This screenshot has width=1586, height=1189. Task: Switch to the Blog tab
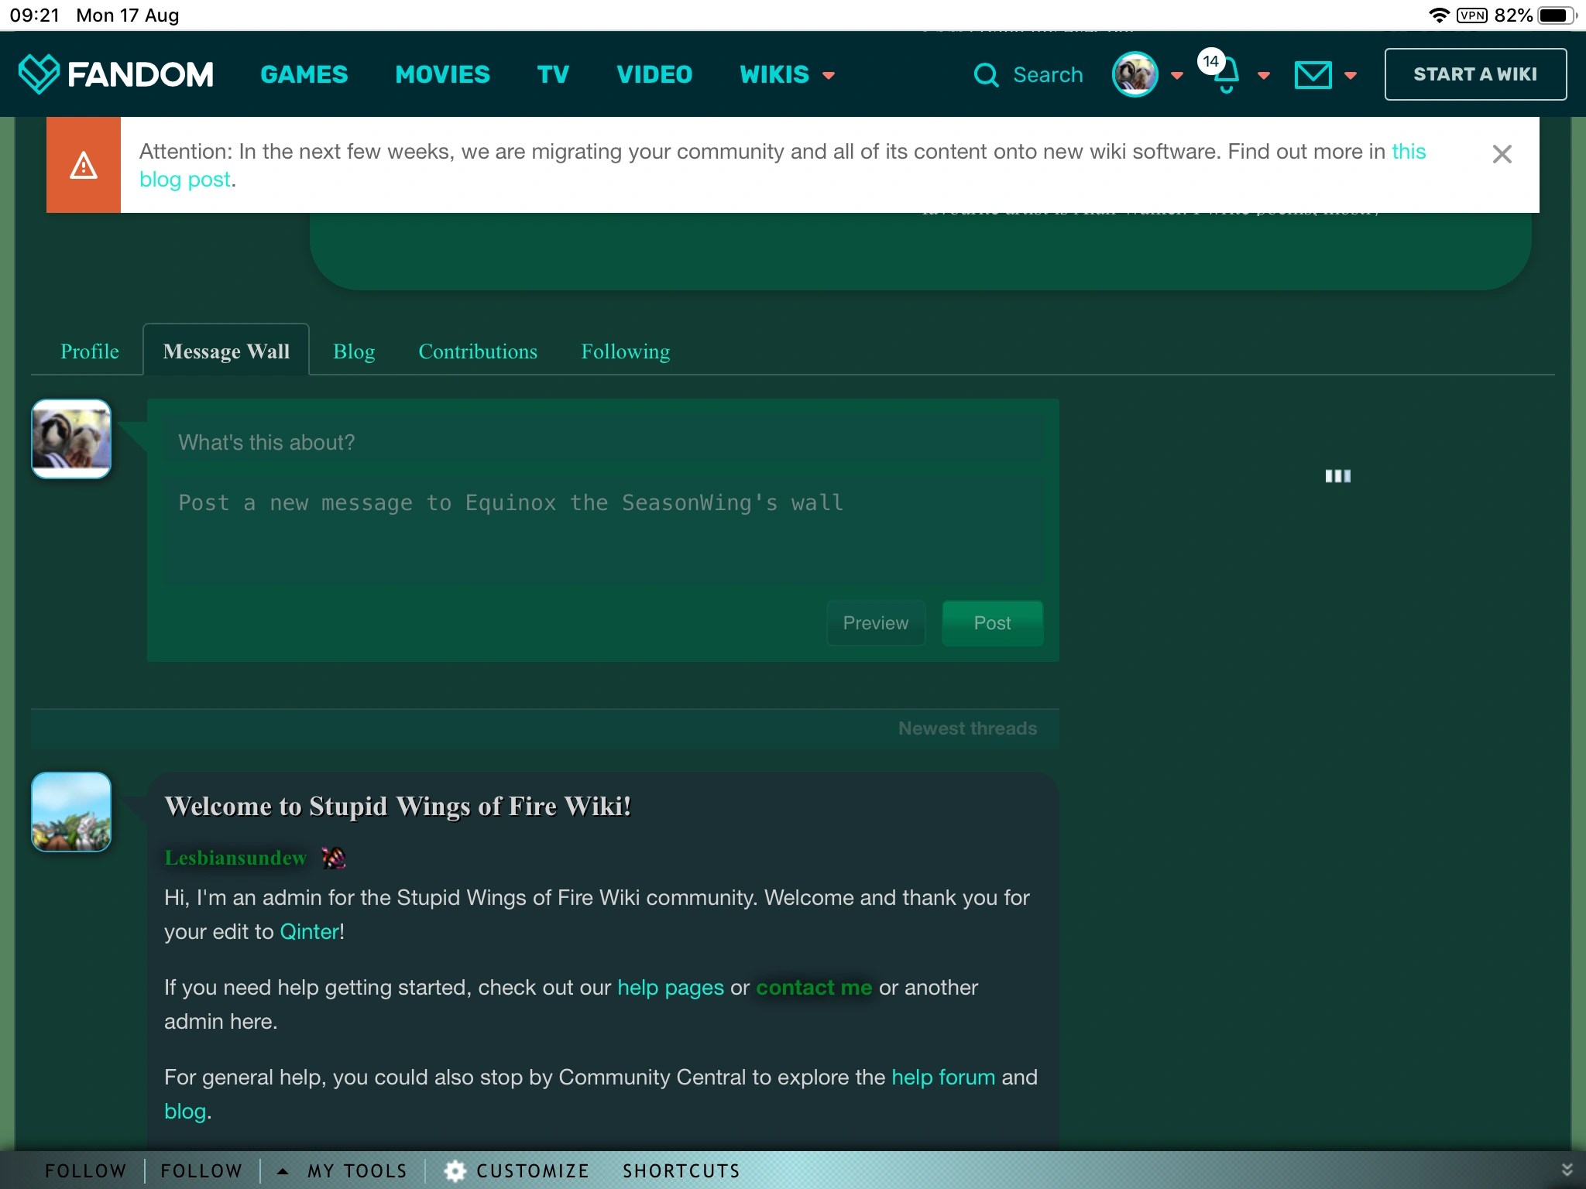[x=353, y=351]
